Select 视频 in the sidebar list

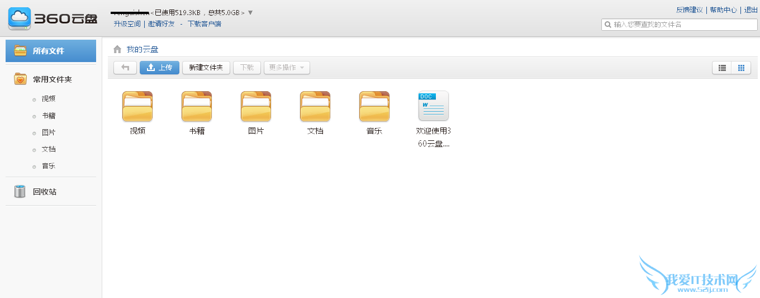point(49,98)
